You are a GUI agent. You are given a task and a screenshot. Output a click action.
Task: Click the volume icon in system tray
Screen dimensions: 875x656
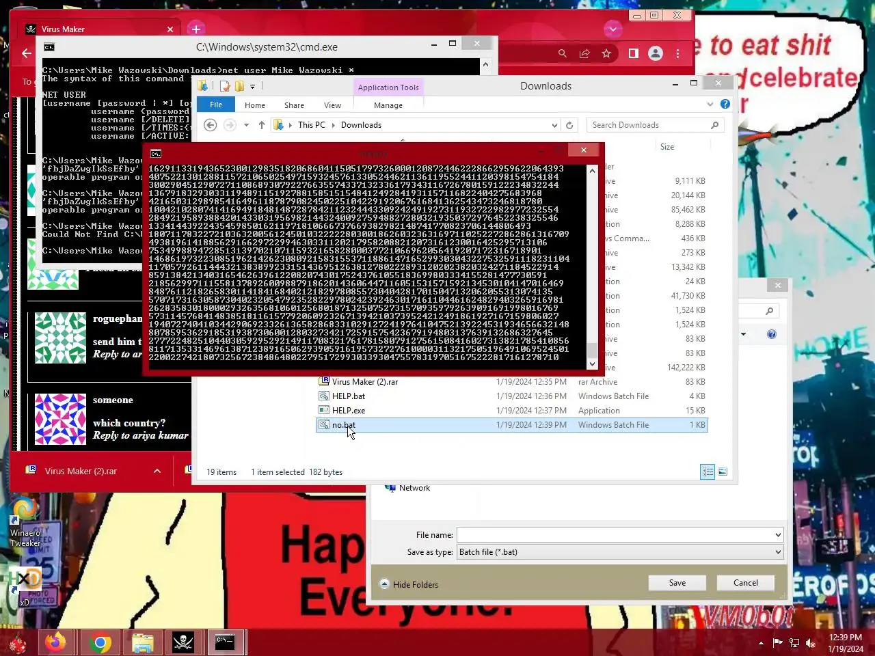click(x=811, y=643)
